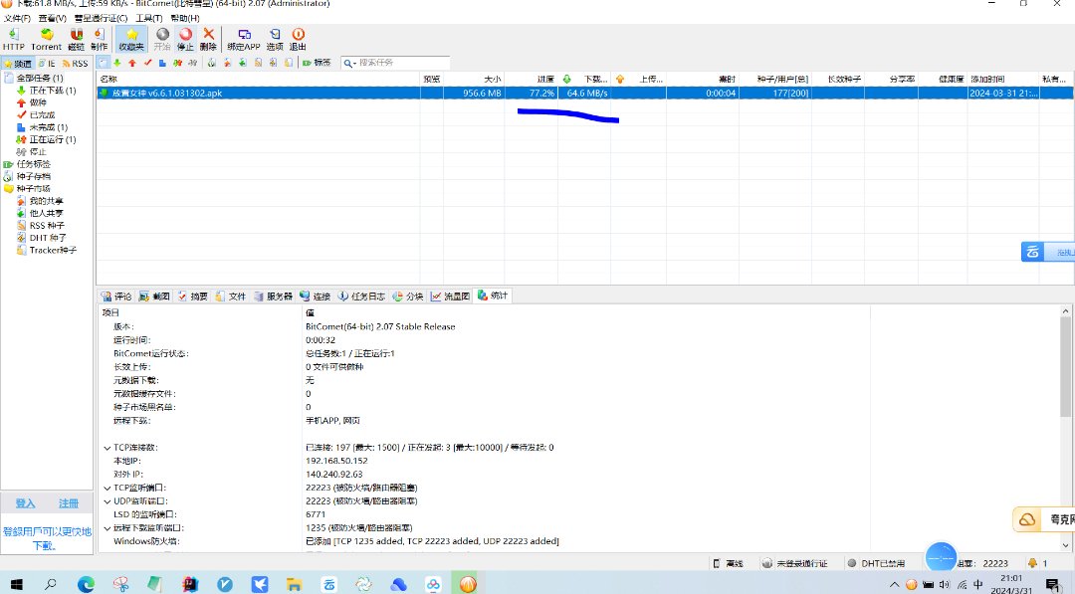Viewport: 1075px width, 594px height.
Task: Click the 磁链 magnet link icon
Action: click(x=77, y=39)
